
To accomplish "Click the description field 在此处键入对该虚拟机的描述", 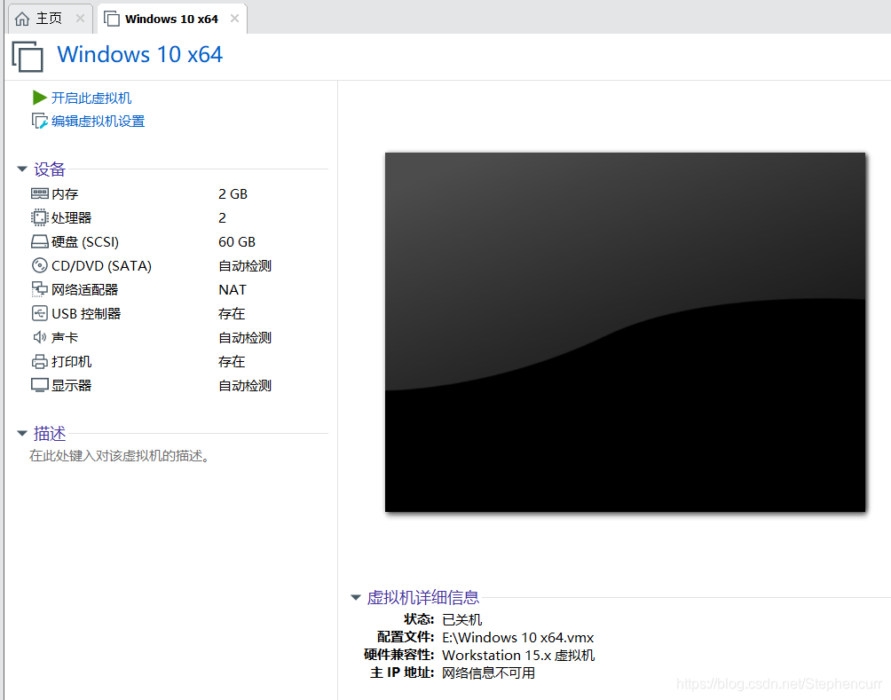I will tap(121, 456).
